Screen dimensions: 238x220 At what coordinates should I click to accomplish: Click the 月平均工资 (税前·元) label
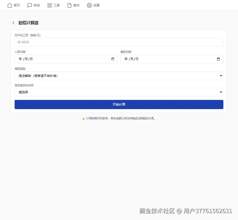28,35
